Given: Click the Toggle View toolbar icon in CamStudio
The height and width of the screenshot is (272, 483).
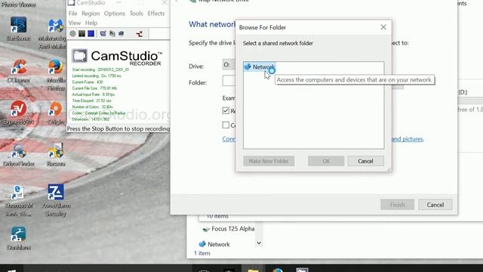Looking at the screenshot, I should click(103, 33).
